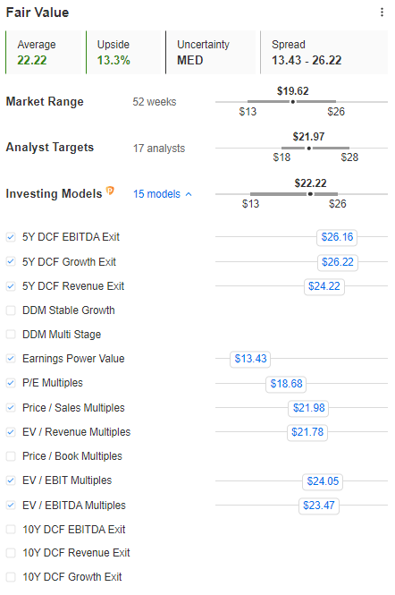
Task: Uncheck EV / EBIT Multiples model
Action: pos(11,480)
